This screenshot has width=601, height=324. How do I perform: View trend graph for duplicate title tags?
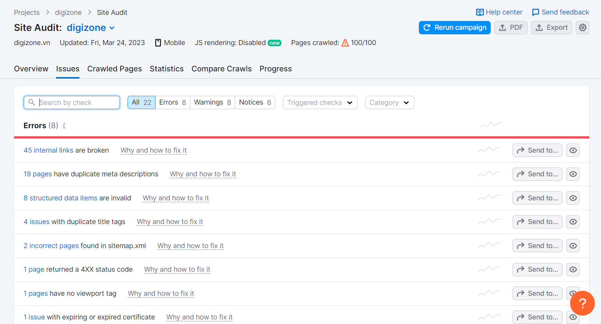tap(490, 221)
